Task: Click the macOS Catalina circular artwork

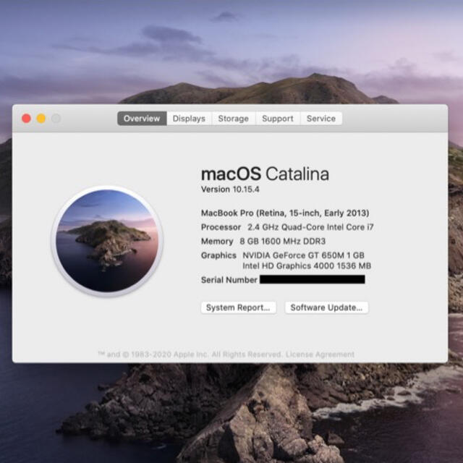Action: [107, 241]
